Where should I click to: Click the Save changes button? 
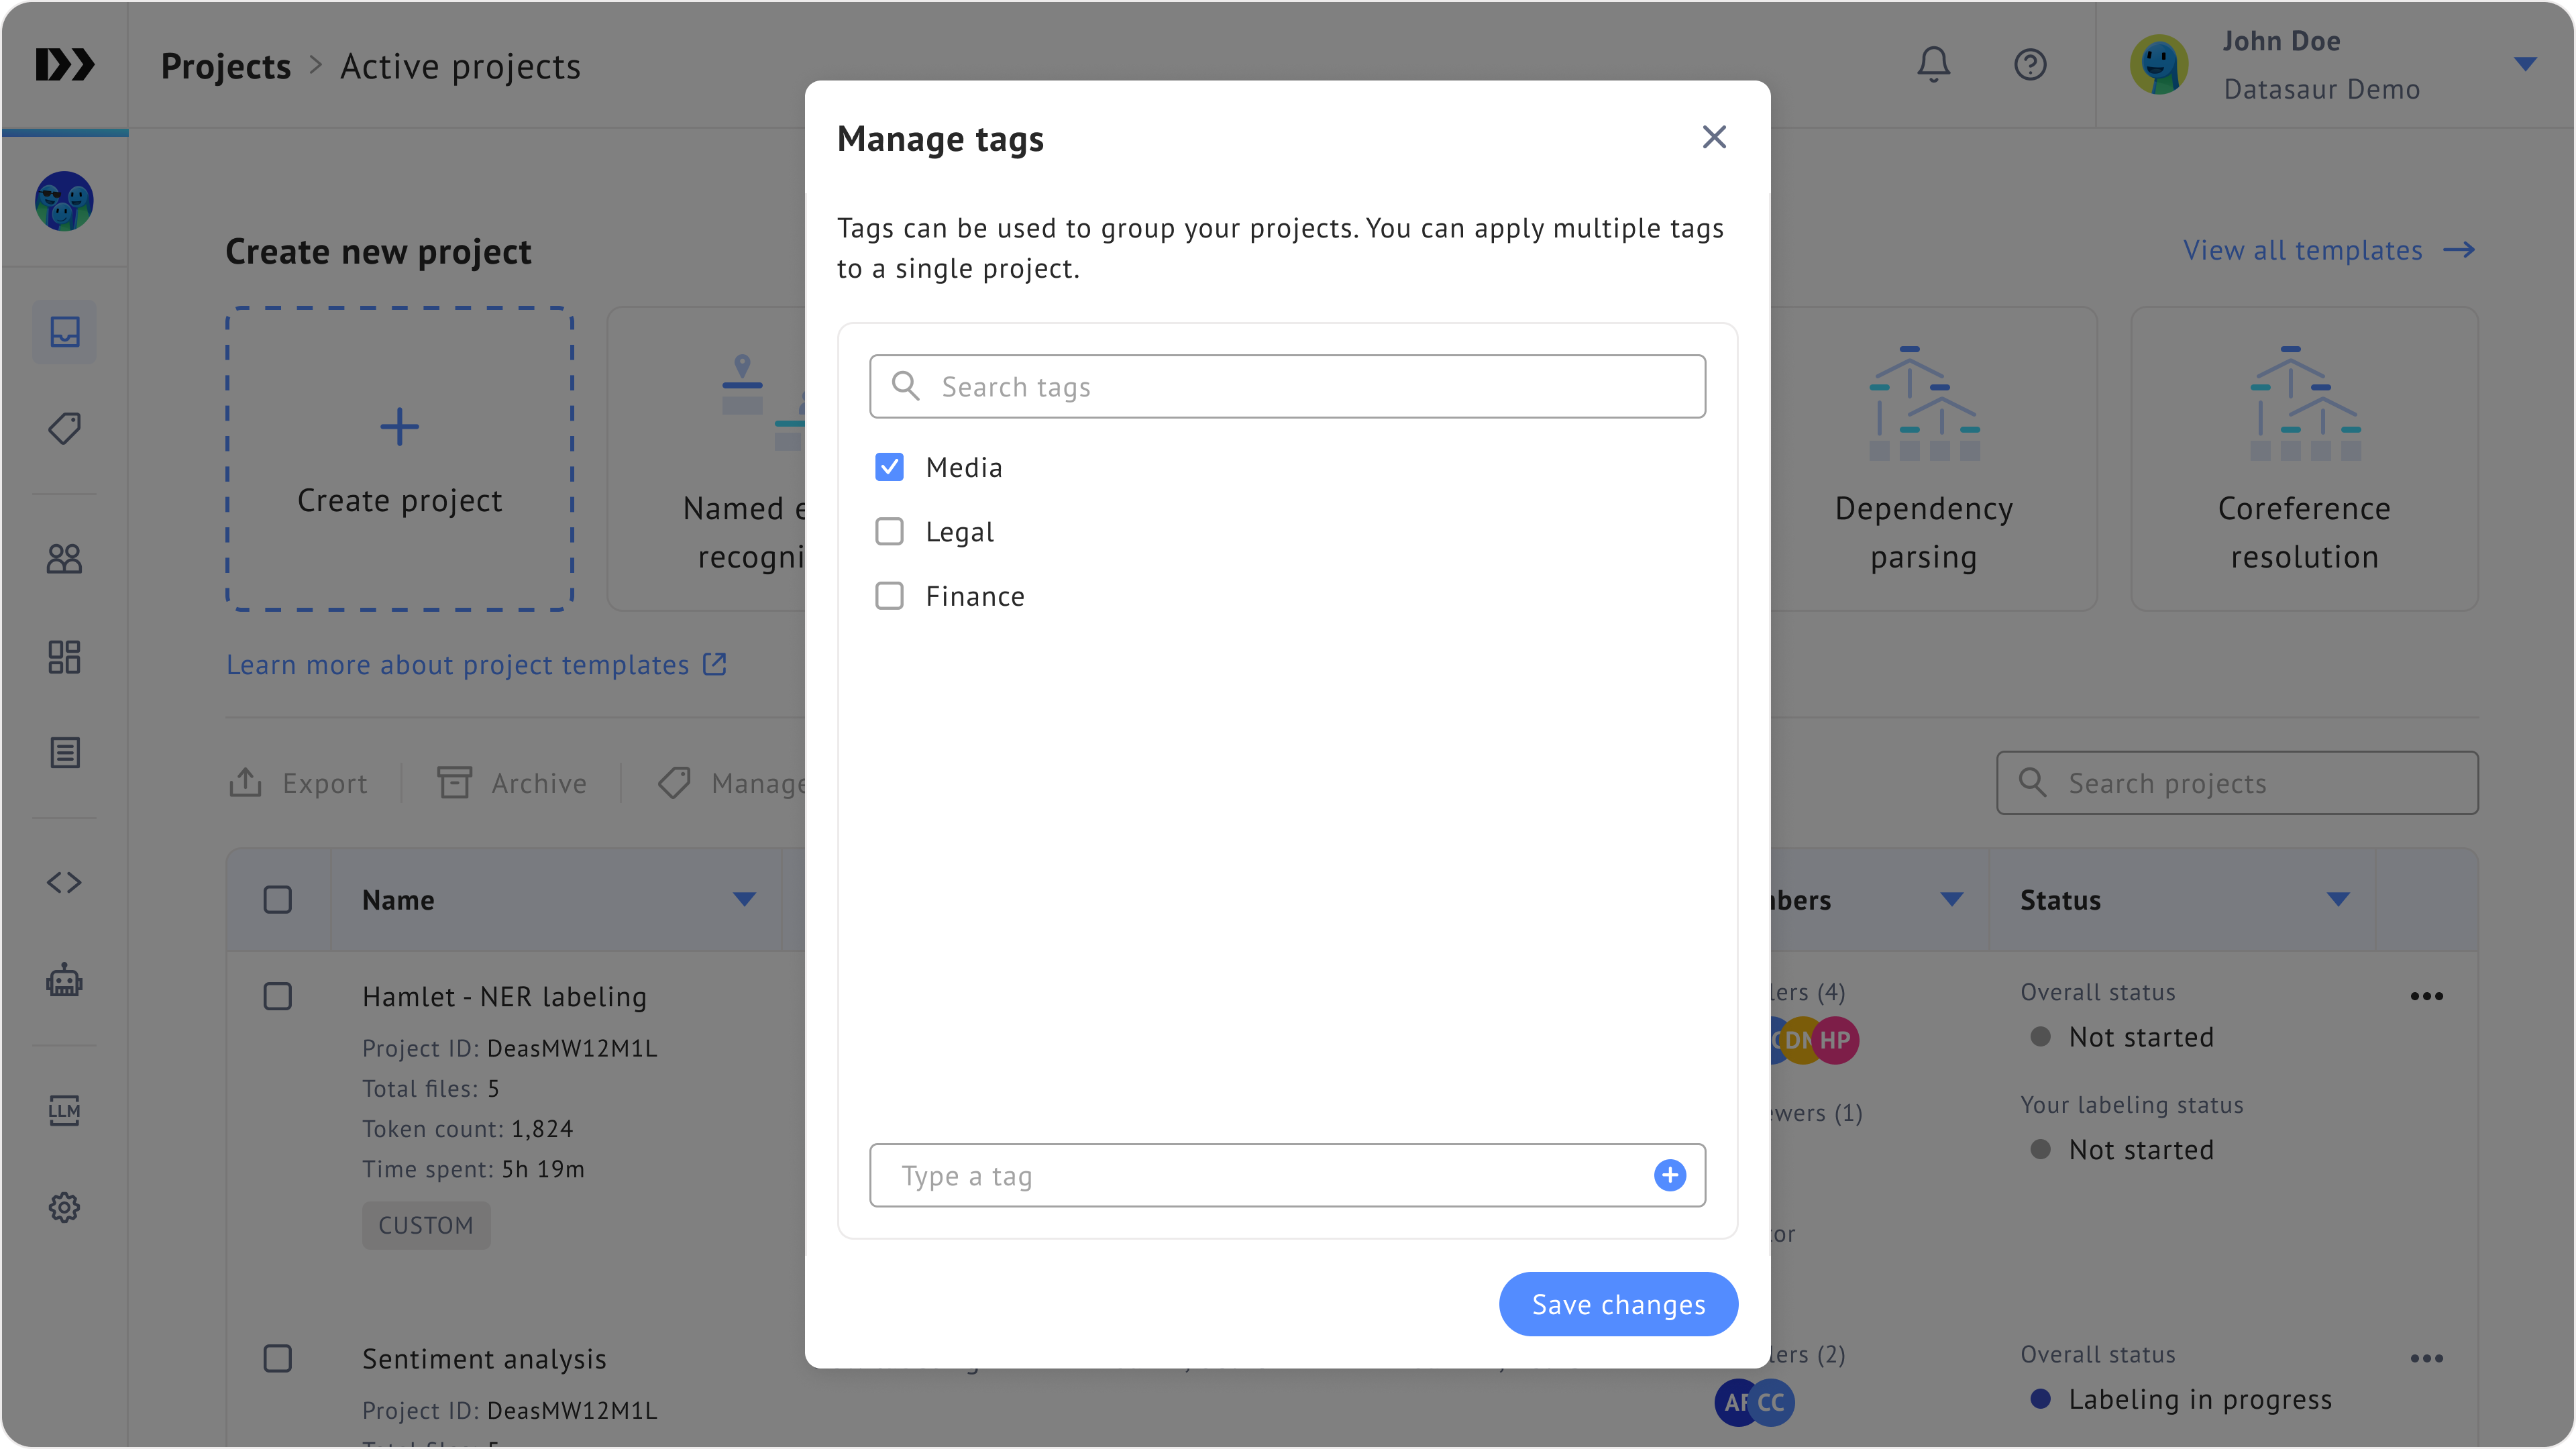pos(1618,1304)
